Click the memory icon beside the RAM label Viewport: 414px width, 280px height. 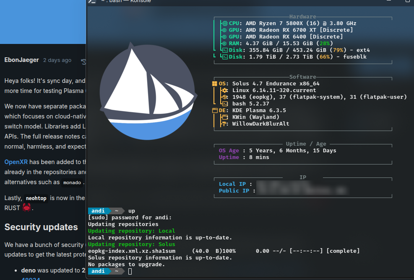point(224,44)
